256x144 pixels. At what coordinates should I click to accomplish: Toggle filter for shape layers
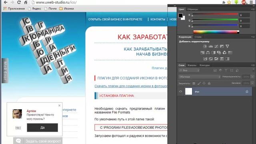point(232,70)
